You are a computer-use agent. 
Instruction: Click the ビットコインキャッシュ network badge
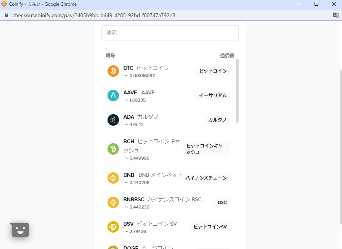[207, 149]
